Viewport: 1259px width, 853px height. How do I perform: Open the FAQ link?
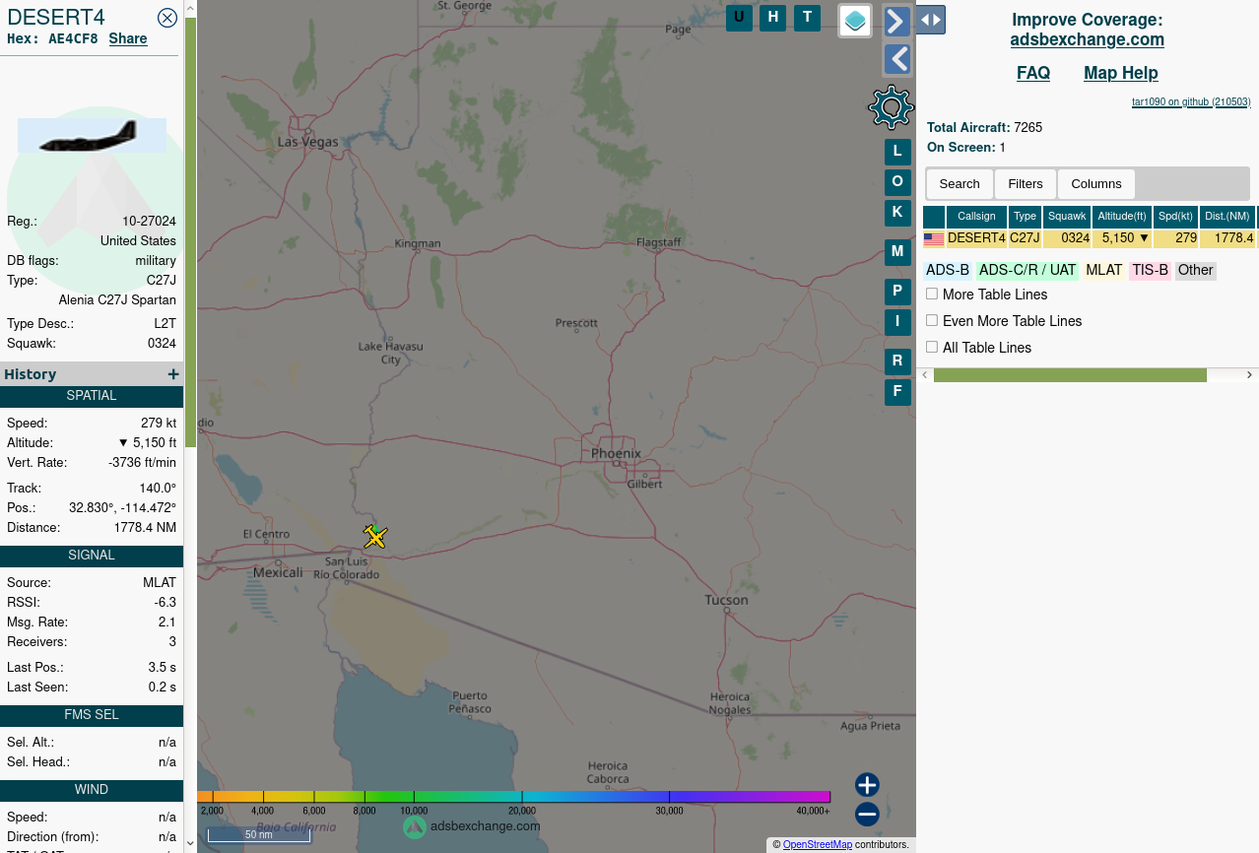point(1033,73)
